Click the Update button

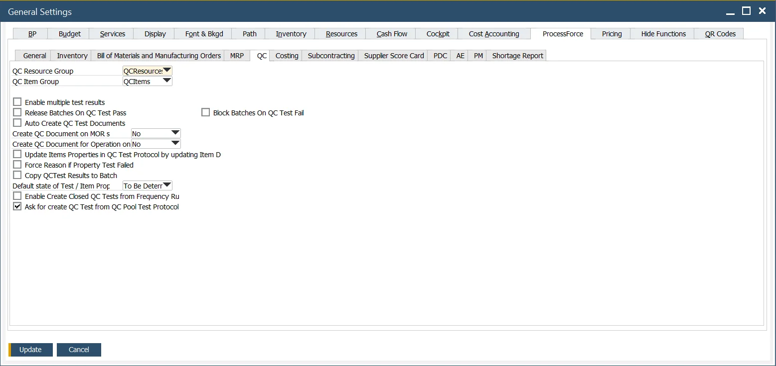pyautogui.click(x=31, y=349)
